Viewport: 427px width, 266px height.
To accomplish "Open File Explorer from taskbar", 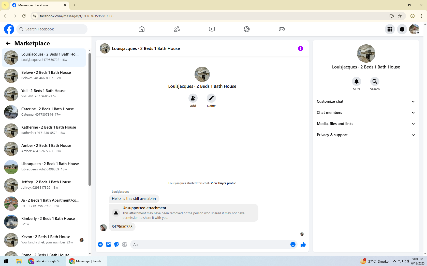I will click(x=19, y=261).
